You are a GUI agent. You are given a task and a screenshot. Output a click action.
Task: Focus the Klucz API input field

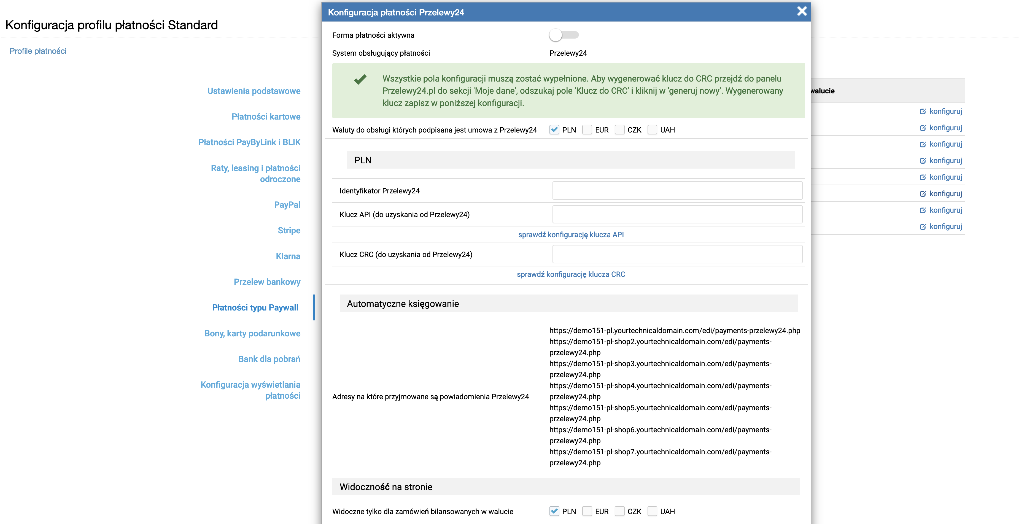coord(677,214)
